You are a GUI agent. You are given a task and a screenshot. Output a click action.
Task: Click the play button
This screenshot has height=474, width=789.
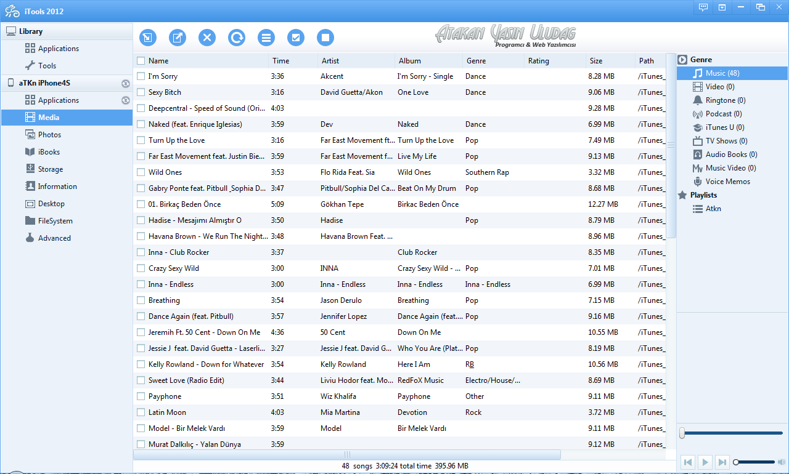click(706, 462)
